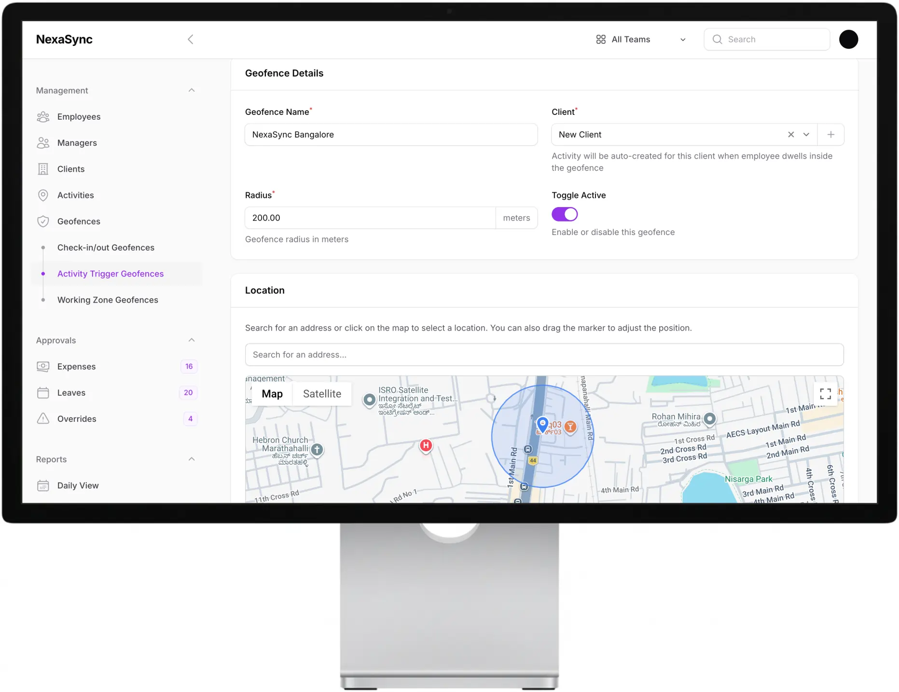The height and width of the screenshot is (692, 899).
Task: Click the fullscreen map icon
Action: pos(825,394)
